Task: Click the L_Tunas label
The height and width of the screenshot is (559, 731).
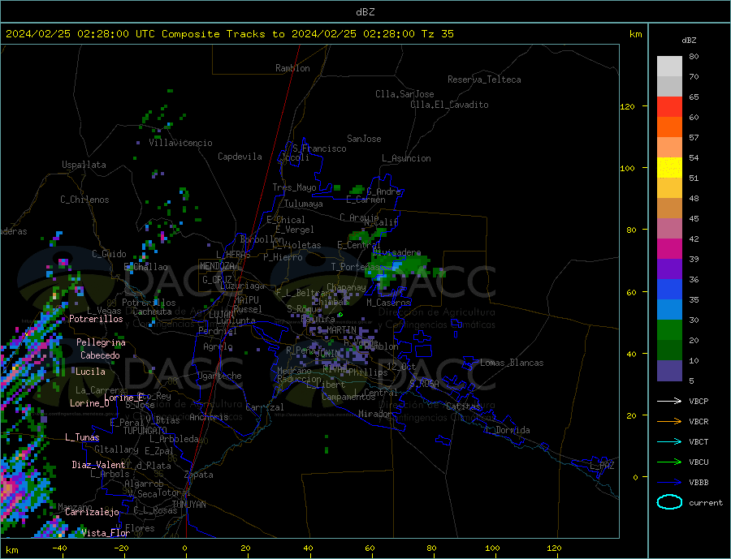Action: (x=82, y=437)
